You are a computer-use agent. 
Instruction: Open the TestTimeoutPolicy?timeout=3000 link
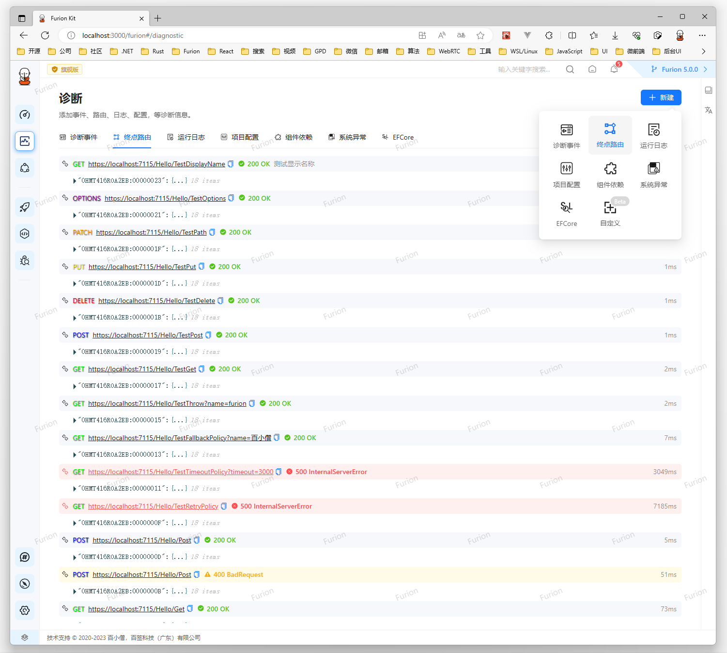coord(181,472)
